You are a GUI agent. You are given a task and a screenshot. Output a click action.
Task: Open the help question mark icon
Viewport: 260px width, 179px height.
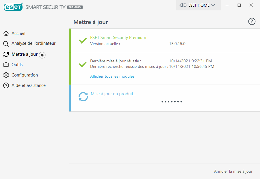252,21
